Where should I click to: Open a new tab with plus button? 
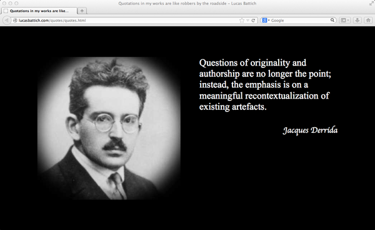(82, 11)
